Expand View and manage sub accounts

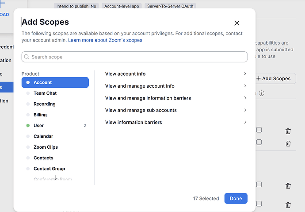(176, 110)
